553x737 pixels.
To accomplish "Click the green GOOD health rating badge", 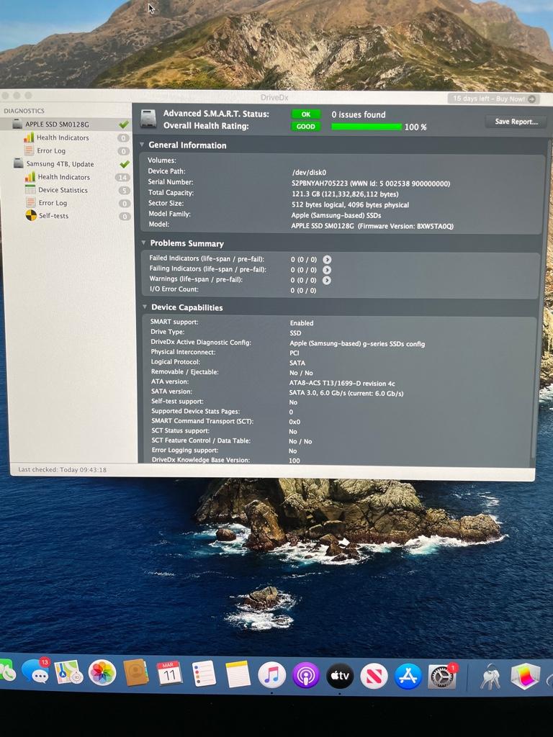I will pos(305,127).
